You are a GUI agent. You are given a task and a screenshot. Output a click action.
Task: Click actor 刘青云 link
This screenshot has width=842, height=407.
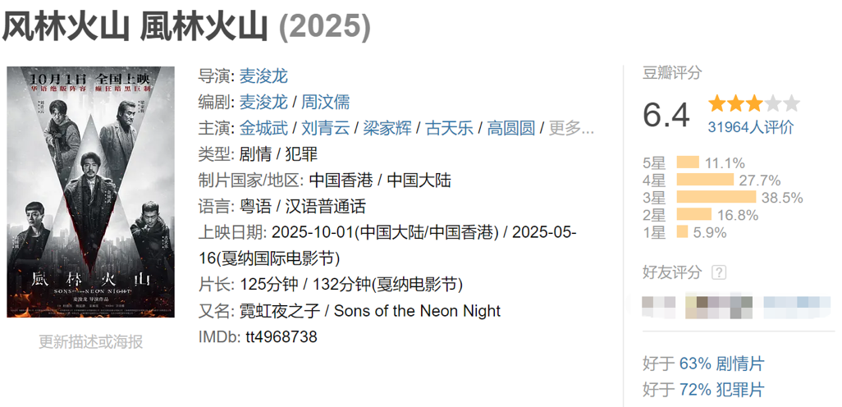[326, 128]
